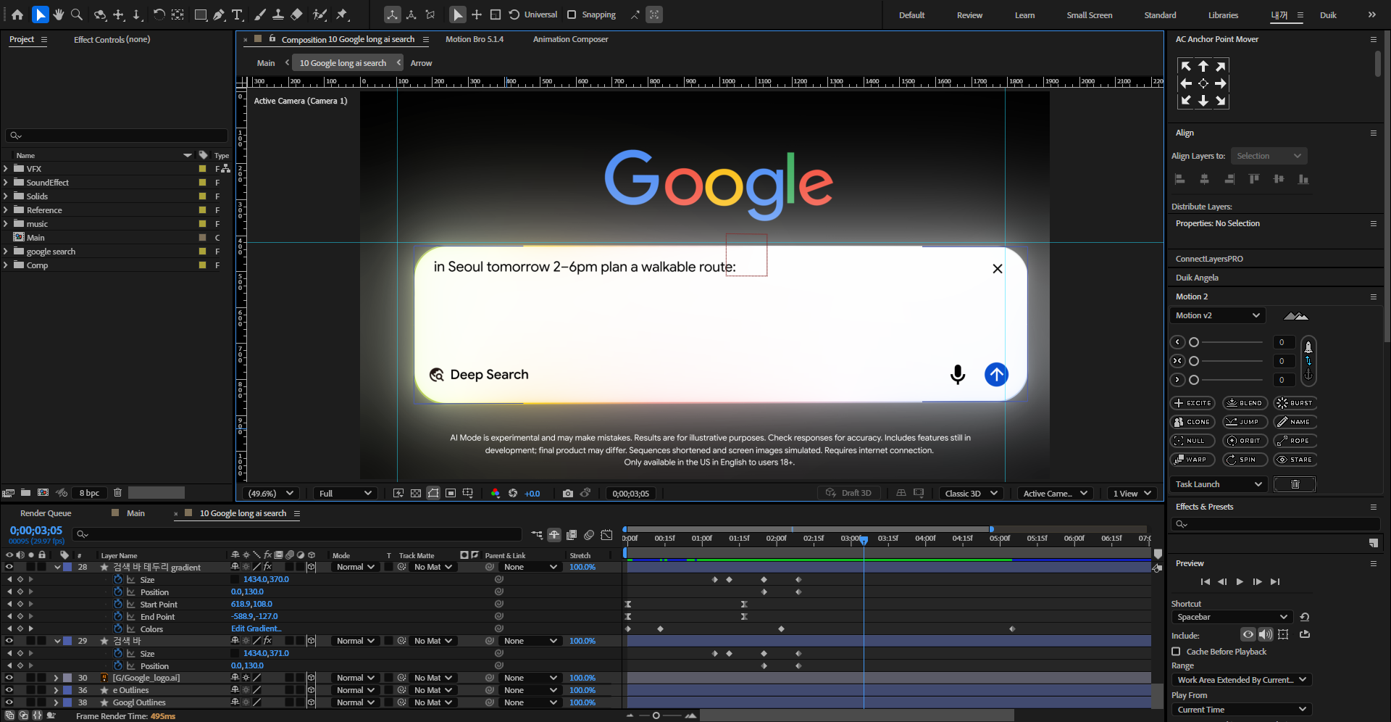Select the Zoom tool
Image resolution: width=1391 pixels, height=722 pixels.
coord(77,14)
